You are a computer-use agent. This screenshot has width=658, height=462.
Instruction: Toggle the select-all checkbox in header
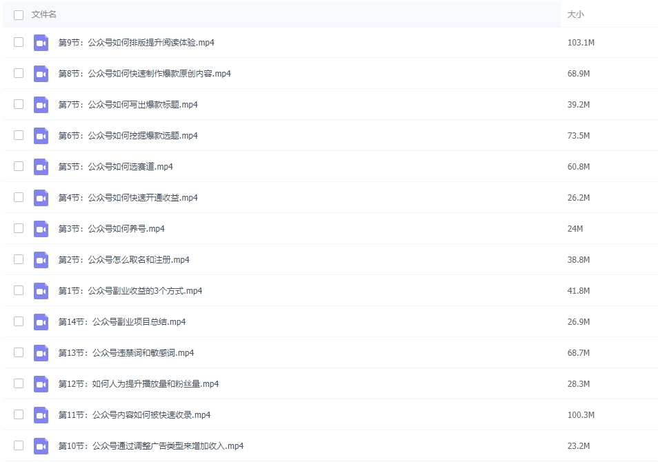[x=19, y=14]
